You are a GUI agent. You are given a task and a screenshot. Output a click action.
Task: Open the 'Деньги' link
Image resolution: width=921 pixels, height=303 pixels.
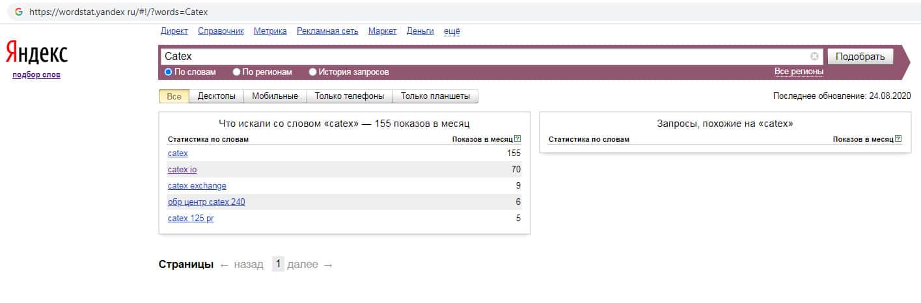tap(420, 31)
